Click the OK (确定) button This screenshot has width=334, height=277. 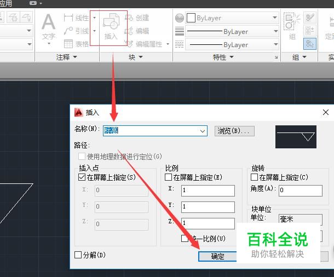[217, 256]
